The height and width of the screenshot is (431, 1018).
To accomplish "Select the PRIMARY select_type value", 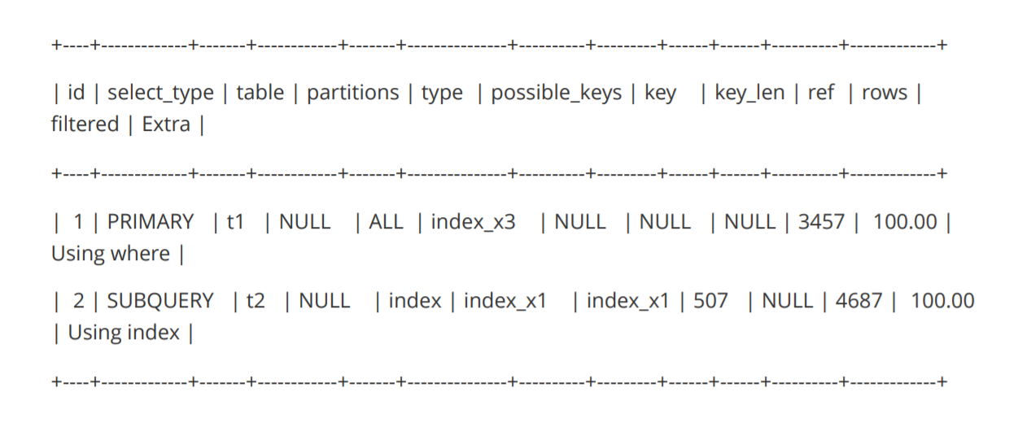I will point(151,222).
